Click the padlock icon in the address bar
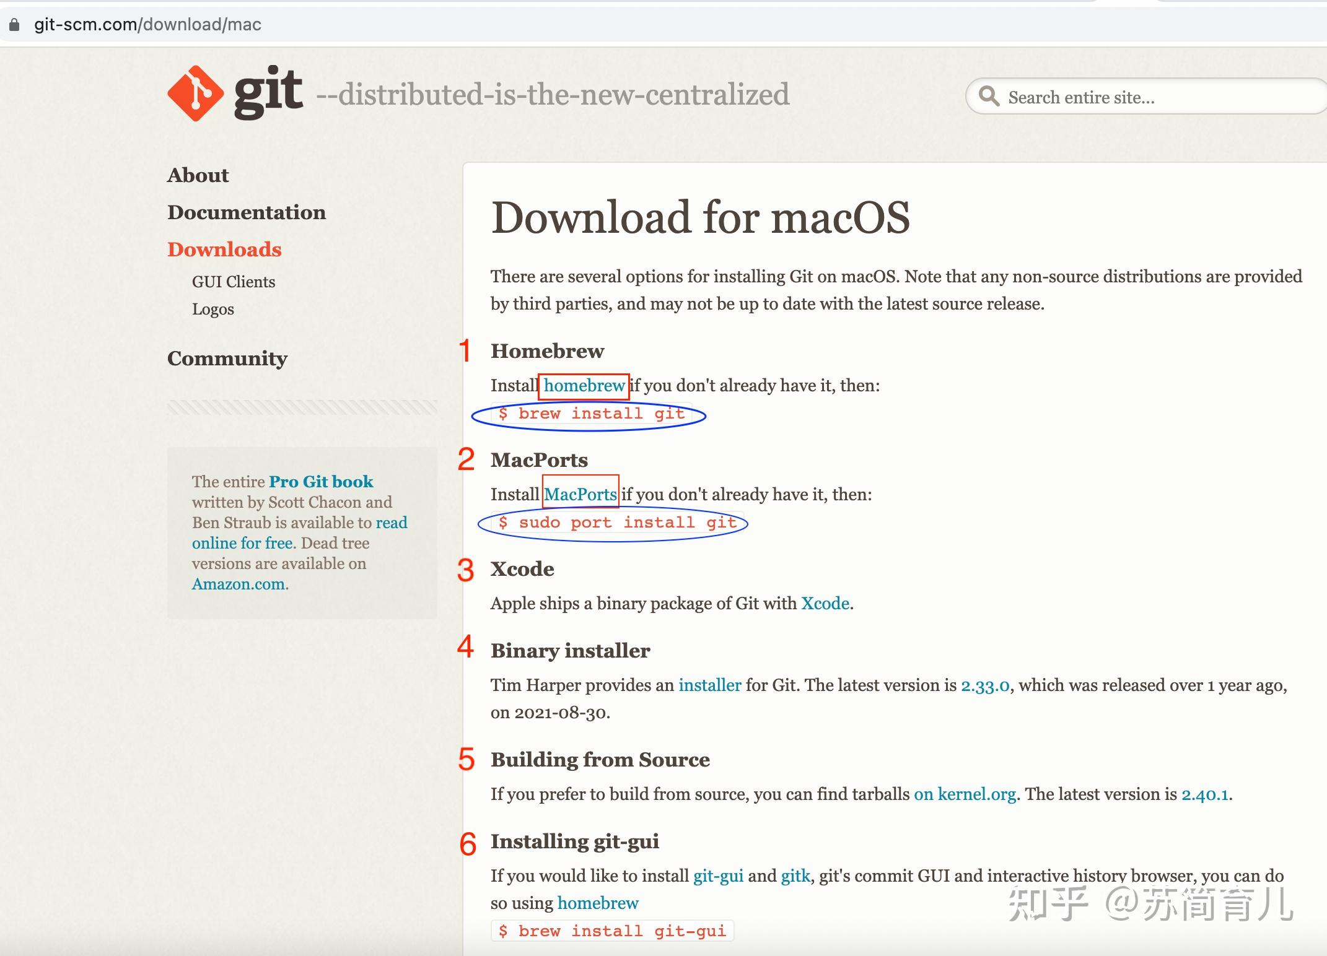This screenshot has height=956, width=1327. [14, 24]
